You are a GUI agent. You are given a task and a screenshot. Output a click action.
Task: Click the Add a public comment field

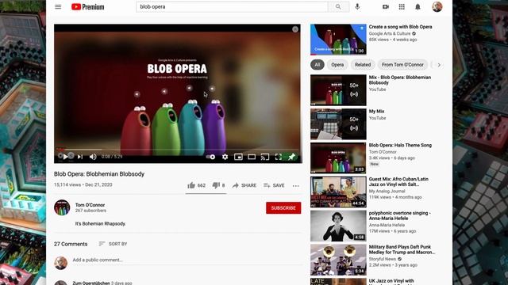click(x=187, y=260)
